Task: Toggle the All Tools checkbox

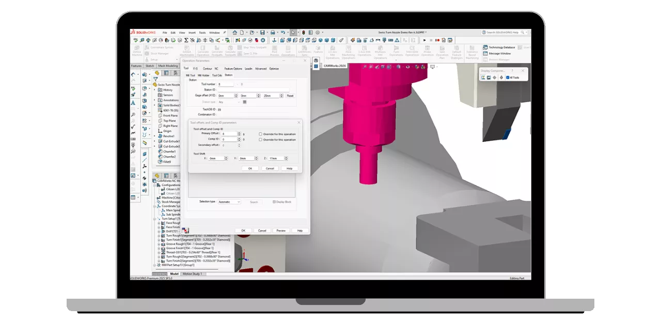Action: [508, 77]
